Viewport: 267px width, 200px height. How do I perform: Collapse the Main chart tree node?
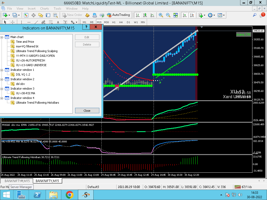pos(2,37)
